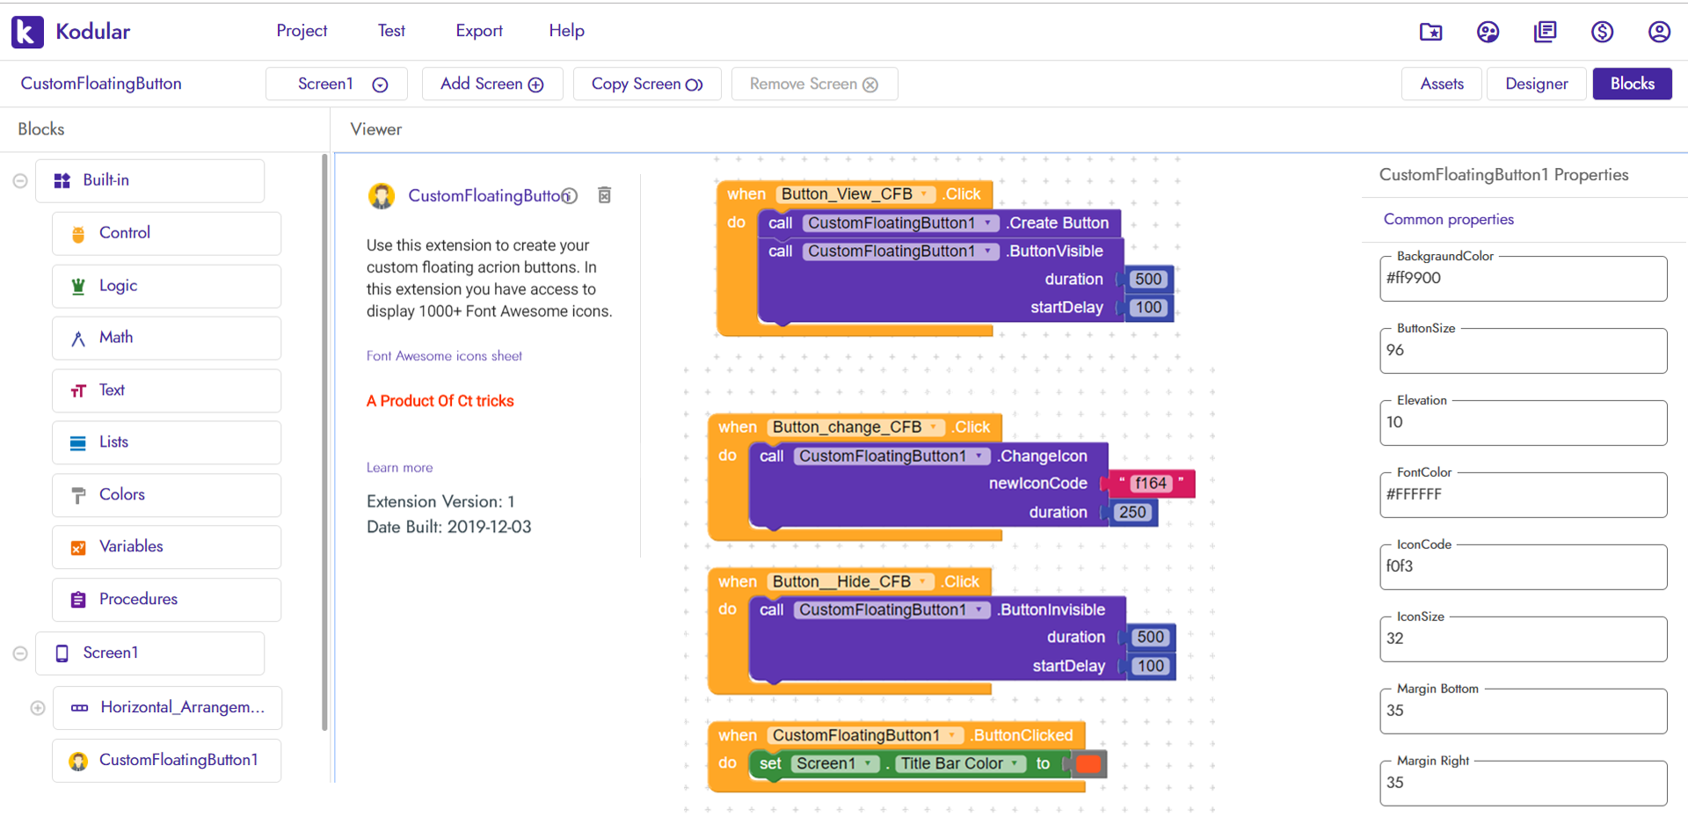Open the Screen1 screen selector dropdown
The width and height of the screenshot is (1688, 824).
(x=337, y=84)
